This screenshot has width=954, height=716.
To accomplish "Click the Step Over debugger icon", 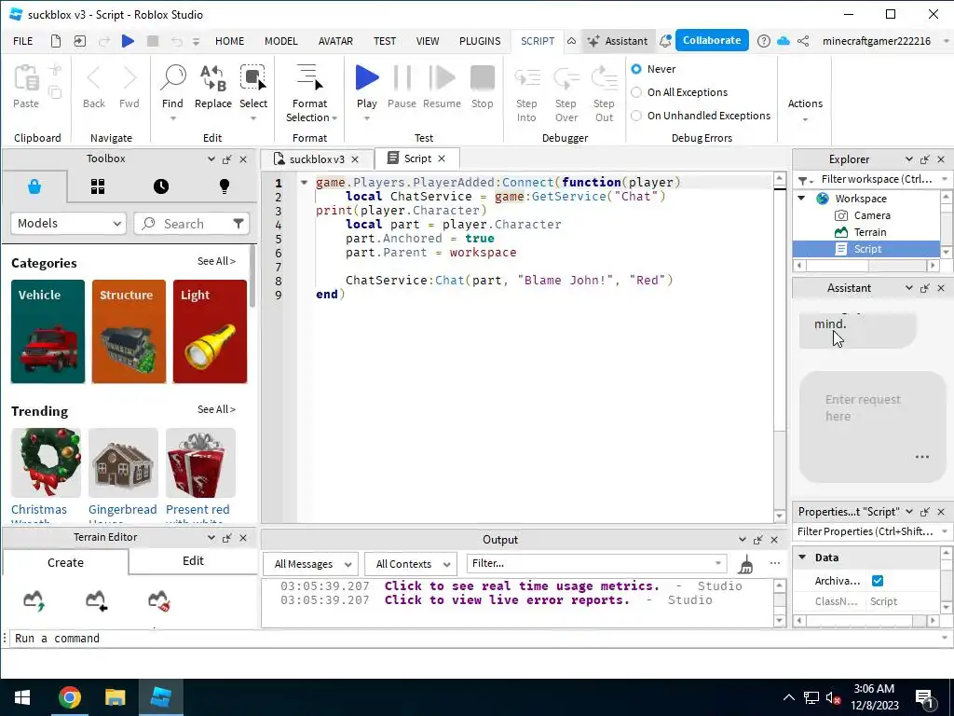I will coord(566,78).
